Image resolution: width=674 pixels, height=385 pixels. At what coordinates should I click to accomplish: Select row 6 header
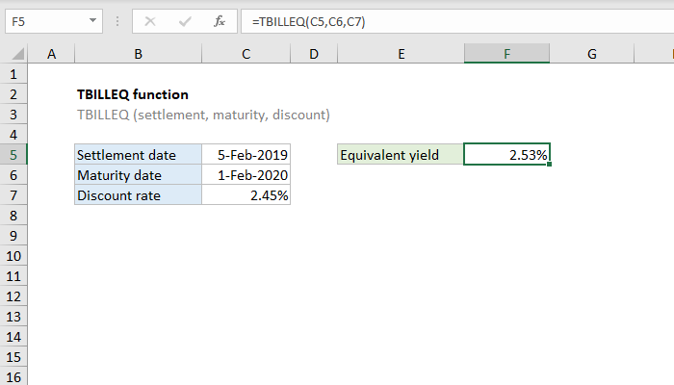click(13, 175)
